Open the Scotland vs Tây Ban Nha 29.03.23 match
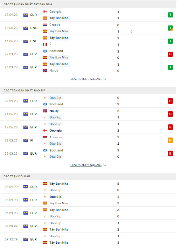Screen dimensions: 177x248 pos(88,54)
